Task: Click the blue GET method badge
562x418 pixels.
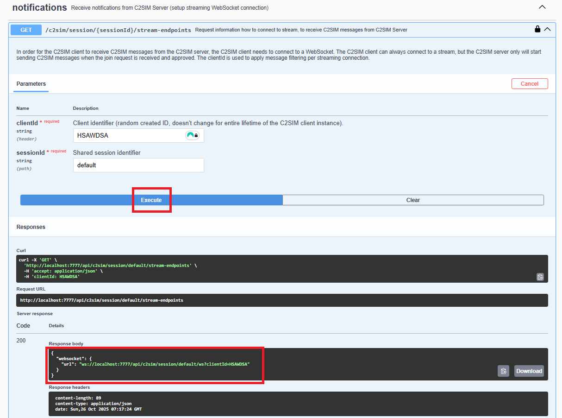Action: 26,30
